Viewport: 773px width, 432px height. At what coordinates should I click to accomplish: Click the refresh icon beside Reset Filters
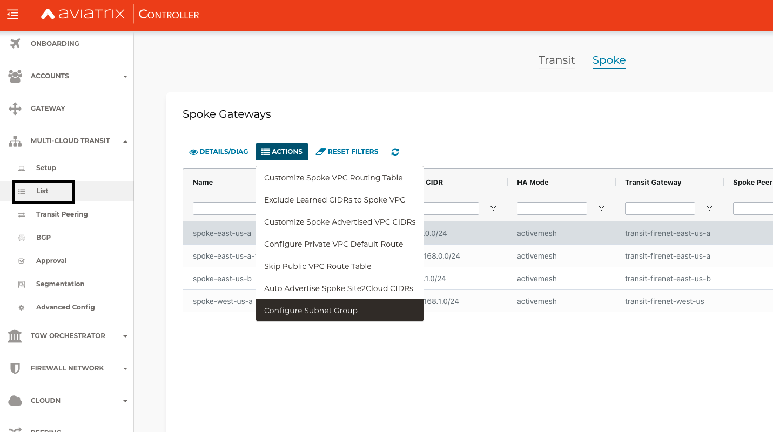395,152
